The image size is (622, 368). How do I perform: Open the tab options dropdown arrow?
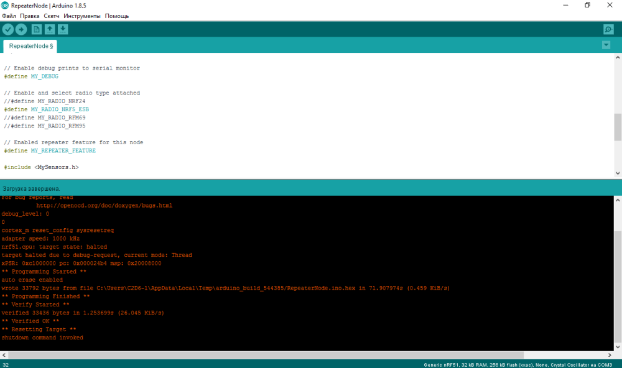[606, 45]
